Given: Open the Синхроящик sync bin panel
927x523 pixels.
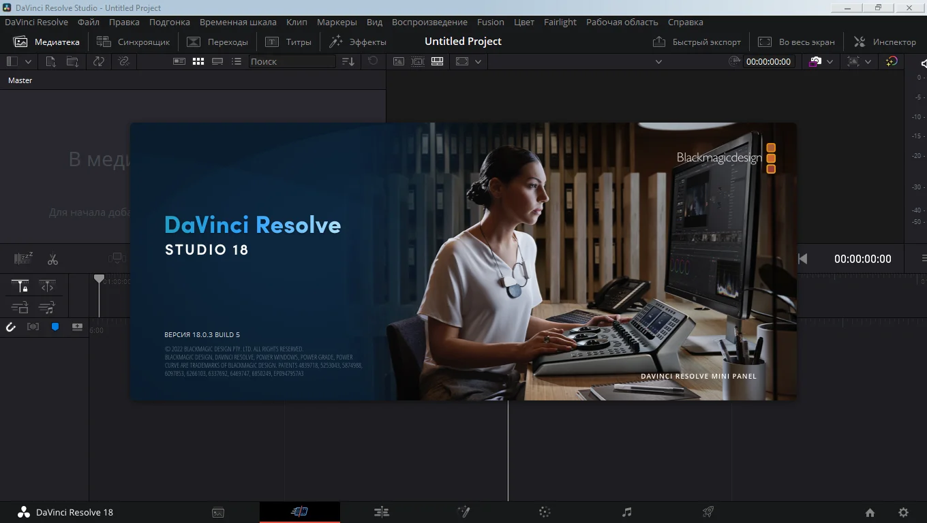Looking at the screenshot, I should 133,42.
